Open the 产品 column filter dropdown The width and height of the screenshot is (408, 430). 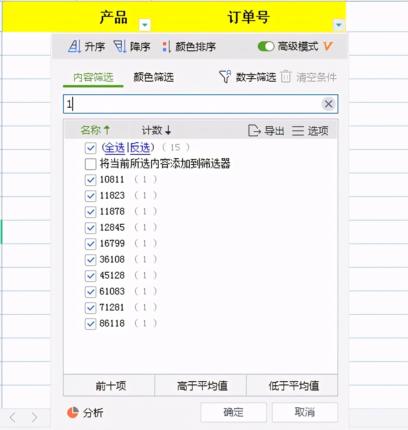(145, 25)
